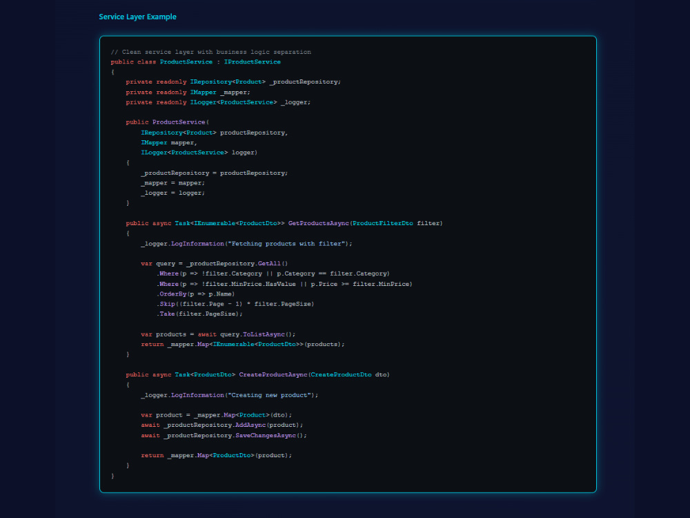The width and height of the screenshot is (690, 518).
Task: Click the 'private readonly IMapper _mapper;' line
Action: [188, 93]
